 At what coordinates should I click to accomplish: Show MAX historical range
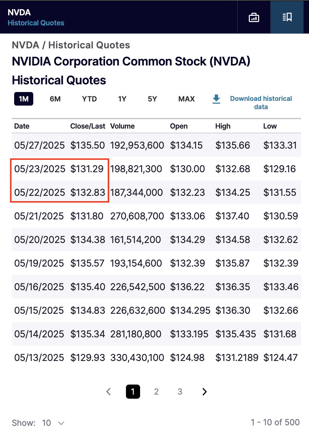pyautogui.click(x=187, y=99)
